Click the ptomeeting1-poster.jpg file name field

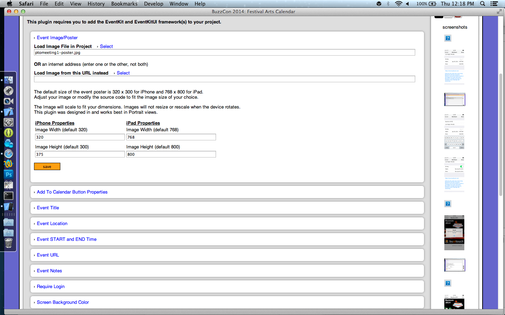click(224, 52)
